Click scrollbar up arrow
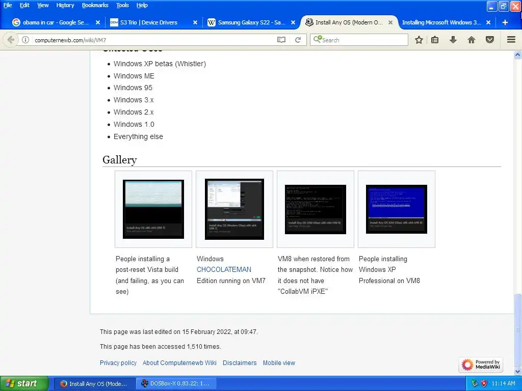 coord(518,55)
